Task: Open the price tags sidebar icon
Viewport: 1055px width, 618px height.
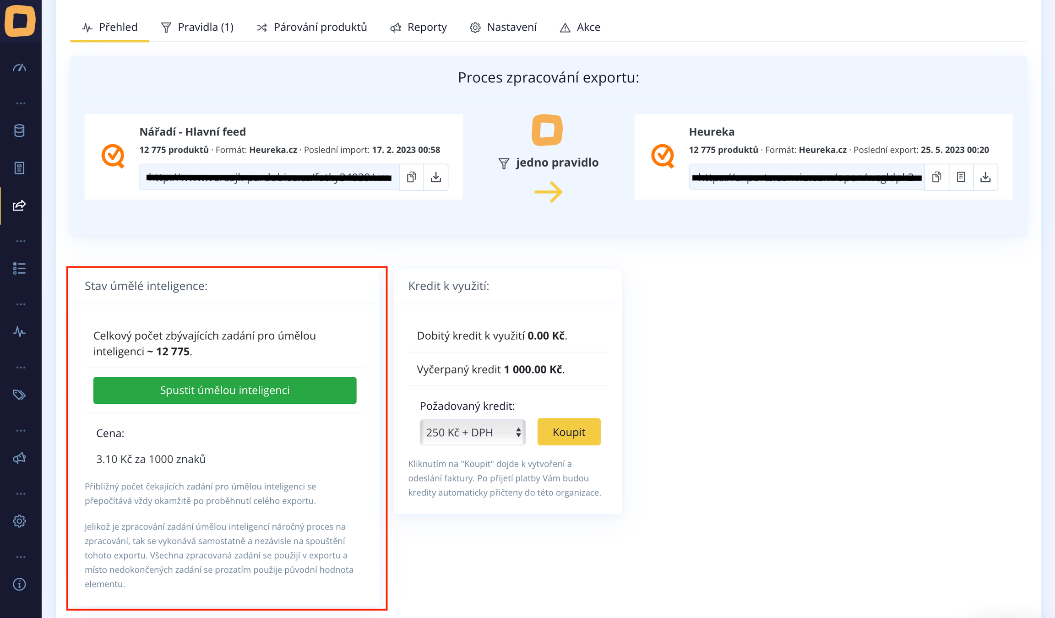Action: tap(19, 395)
